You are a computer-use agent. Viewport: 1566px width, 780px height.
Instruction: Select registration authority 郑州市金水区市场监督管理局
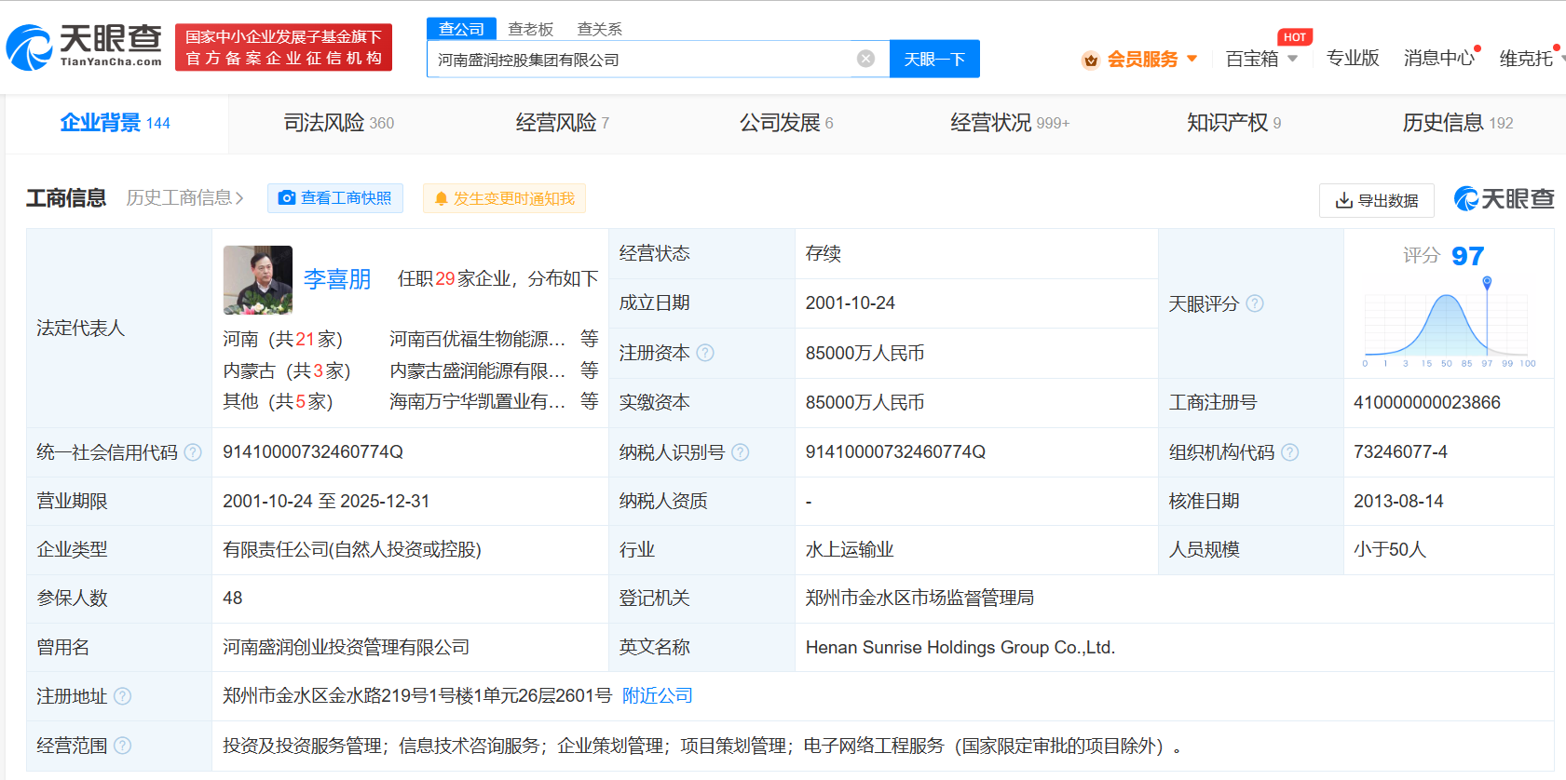pos(919,598)
